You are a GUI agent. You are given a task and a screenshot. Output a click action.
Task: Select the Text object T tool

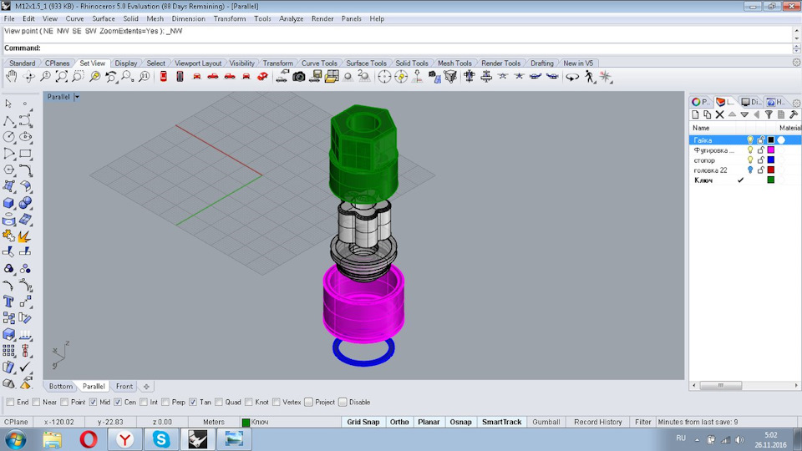click(8, 302)
